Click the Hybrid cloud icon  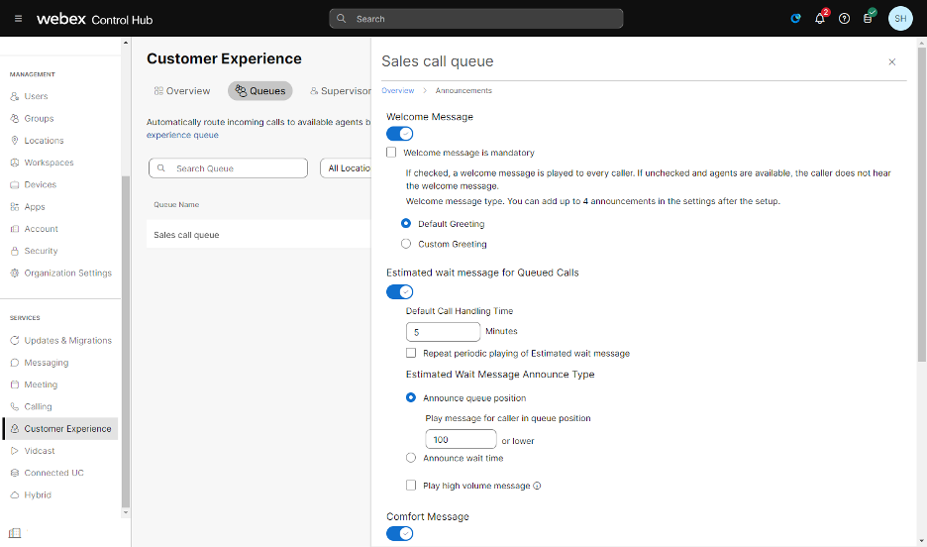point(15,494)
